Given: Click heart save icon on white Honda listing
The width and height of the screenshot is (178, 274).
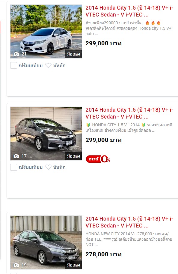Looking at the screenshot, I should tap(48, 65).
